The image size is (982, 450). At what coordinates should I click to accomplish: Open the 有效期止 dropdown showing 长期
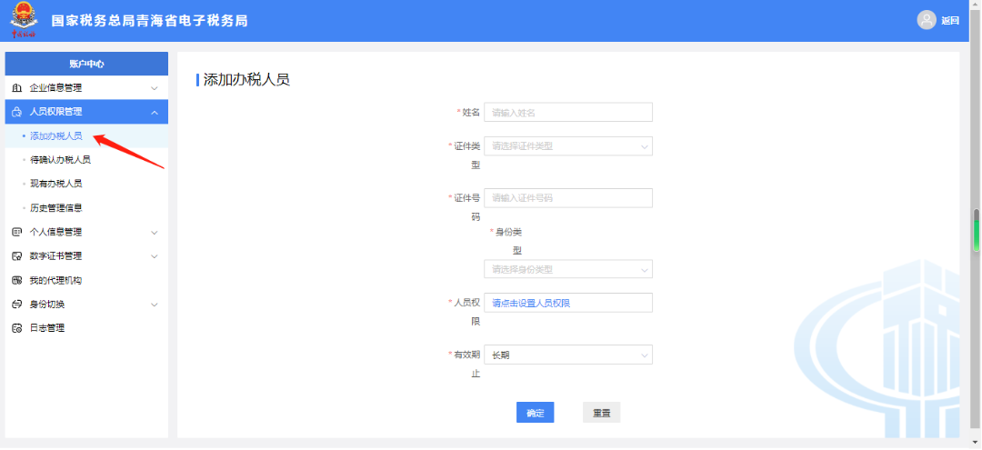tap(568, 355)
